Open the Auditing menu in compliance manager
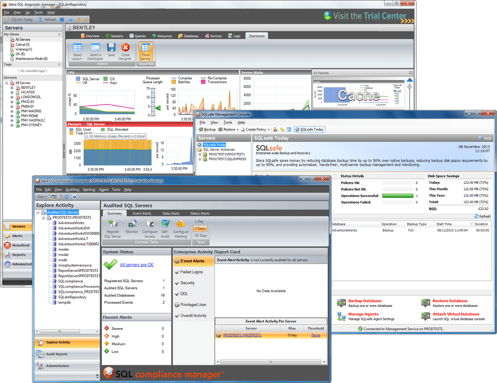This screenshot has width=497, height=383. pyautogui.click(x=72, y=190)
